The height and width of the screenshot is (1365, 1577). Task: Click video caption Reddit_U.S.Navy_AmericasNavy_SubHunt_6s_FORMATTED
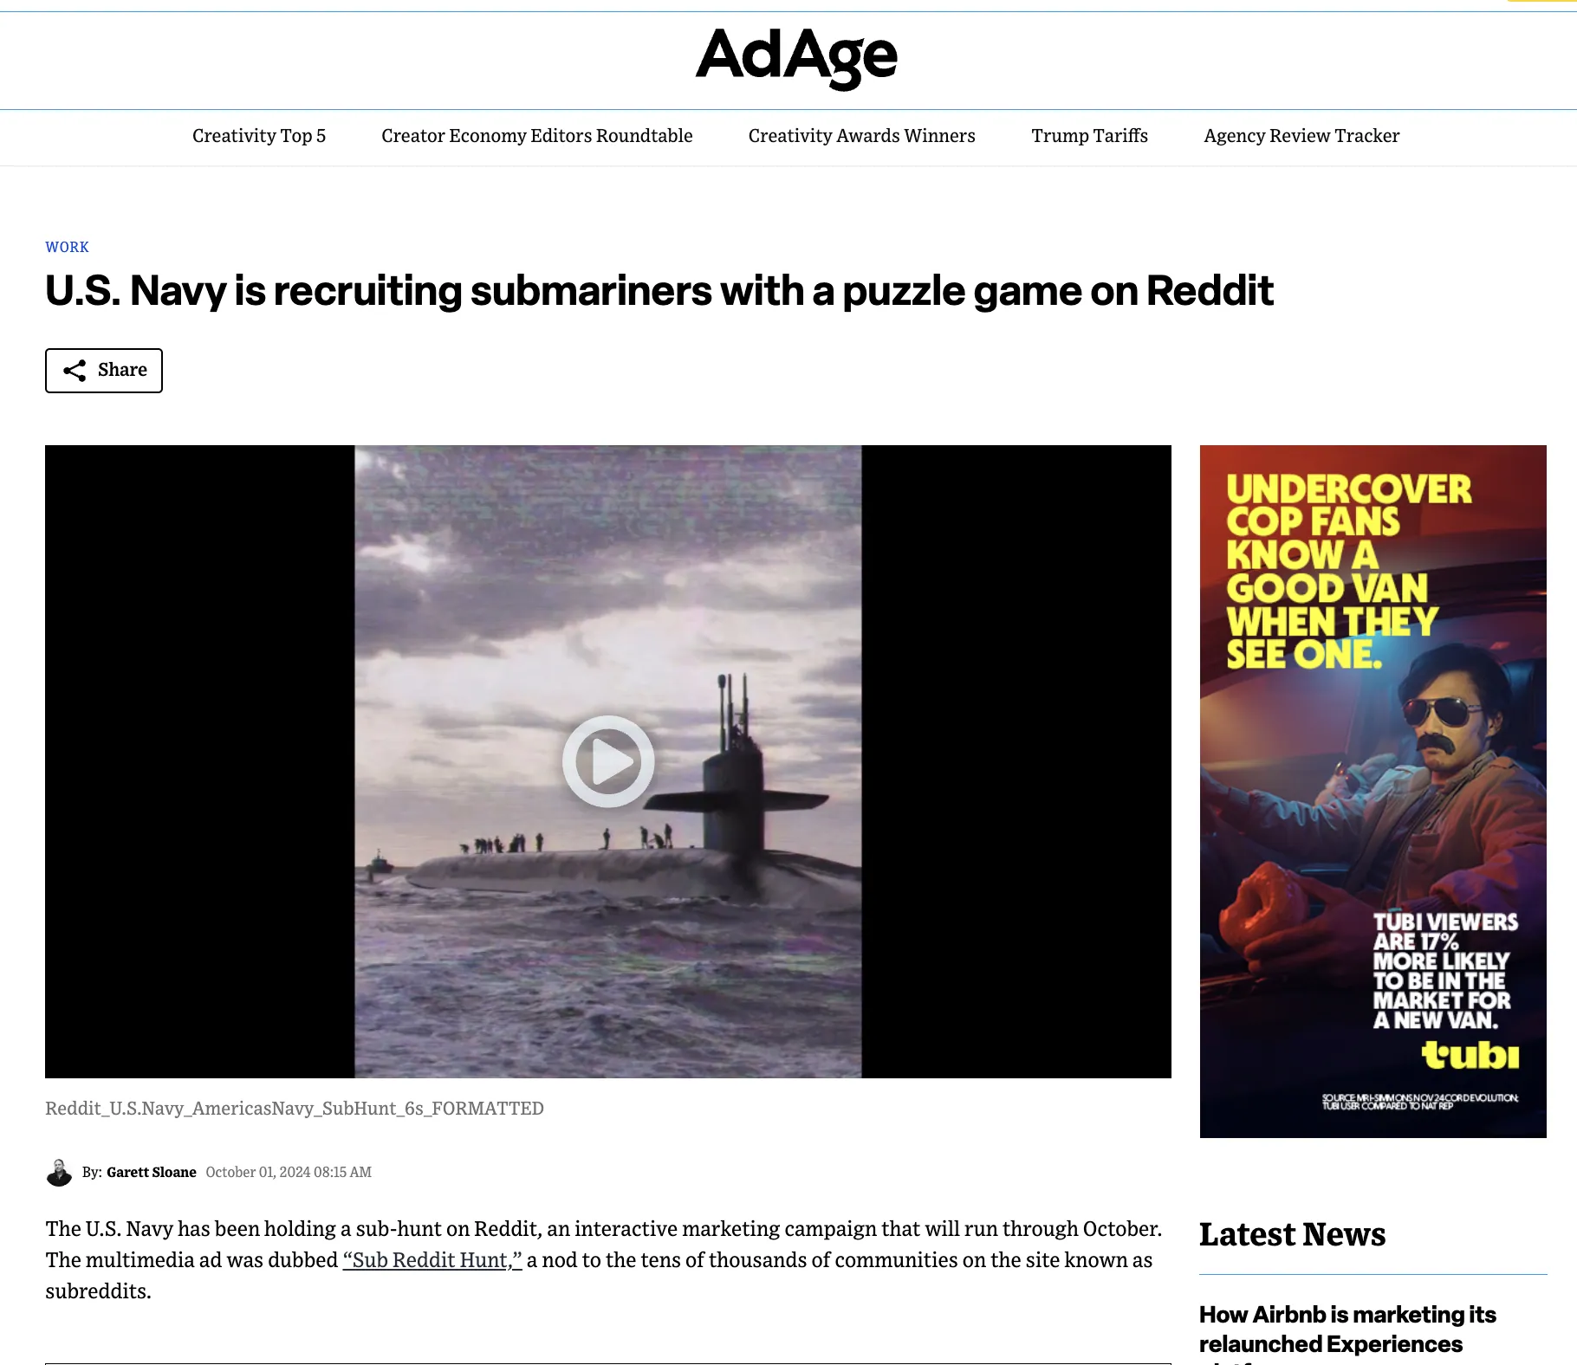(x=295, y=1109)
